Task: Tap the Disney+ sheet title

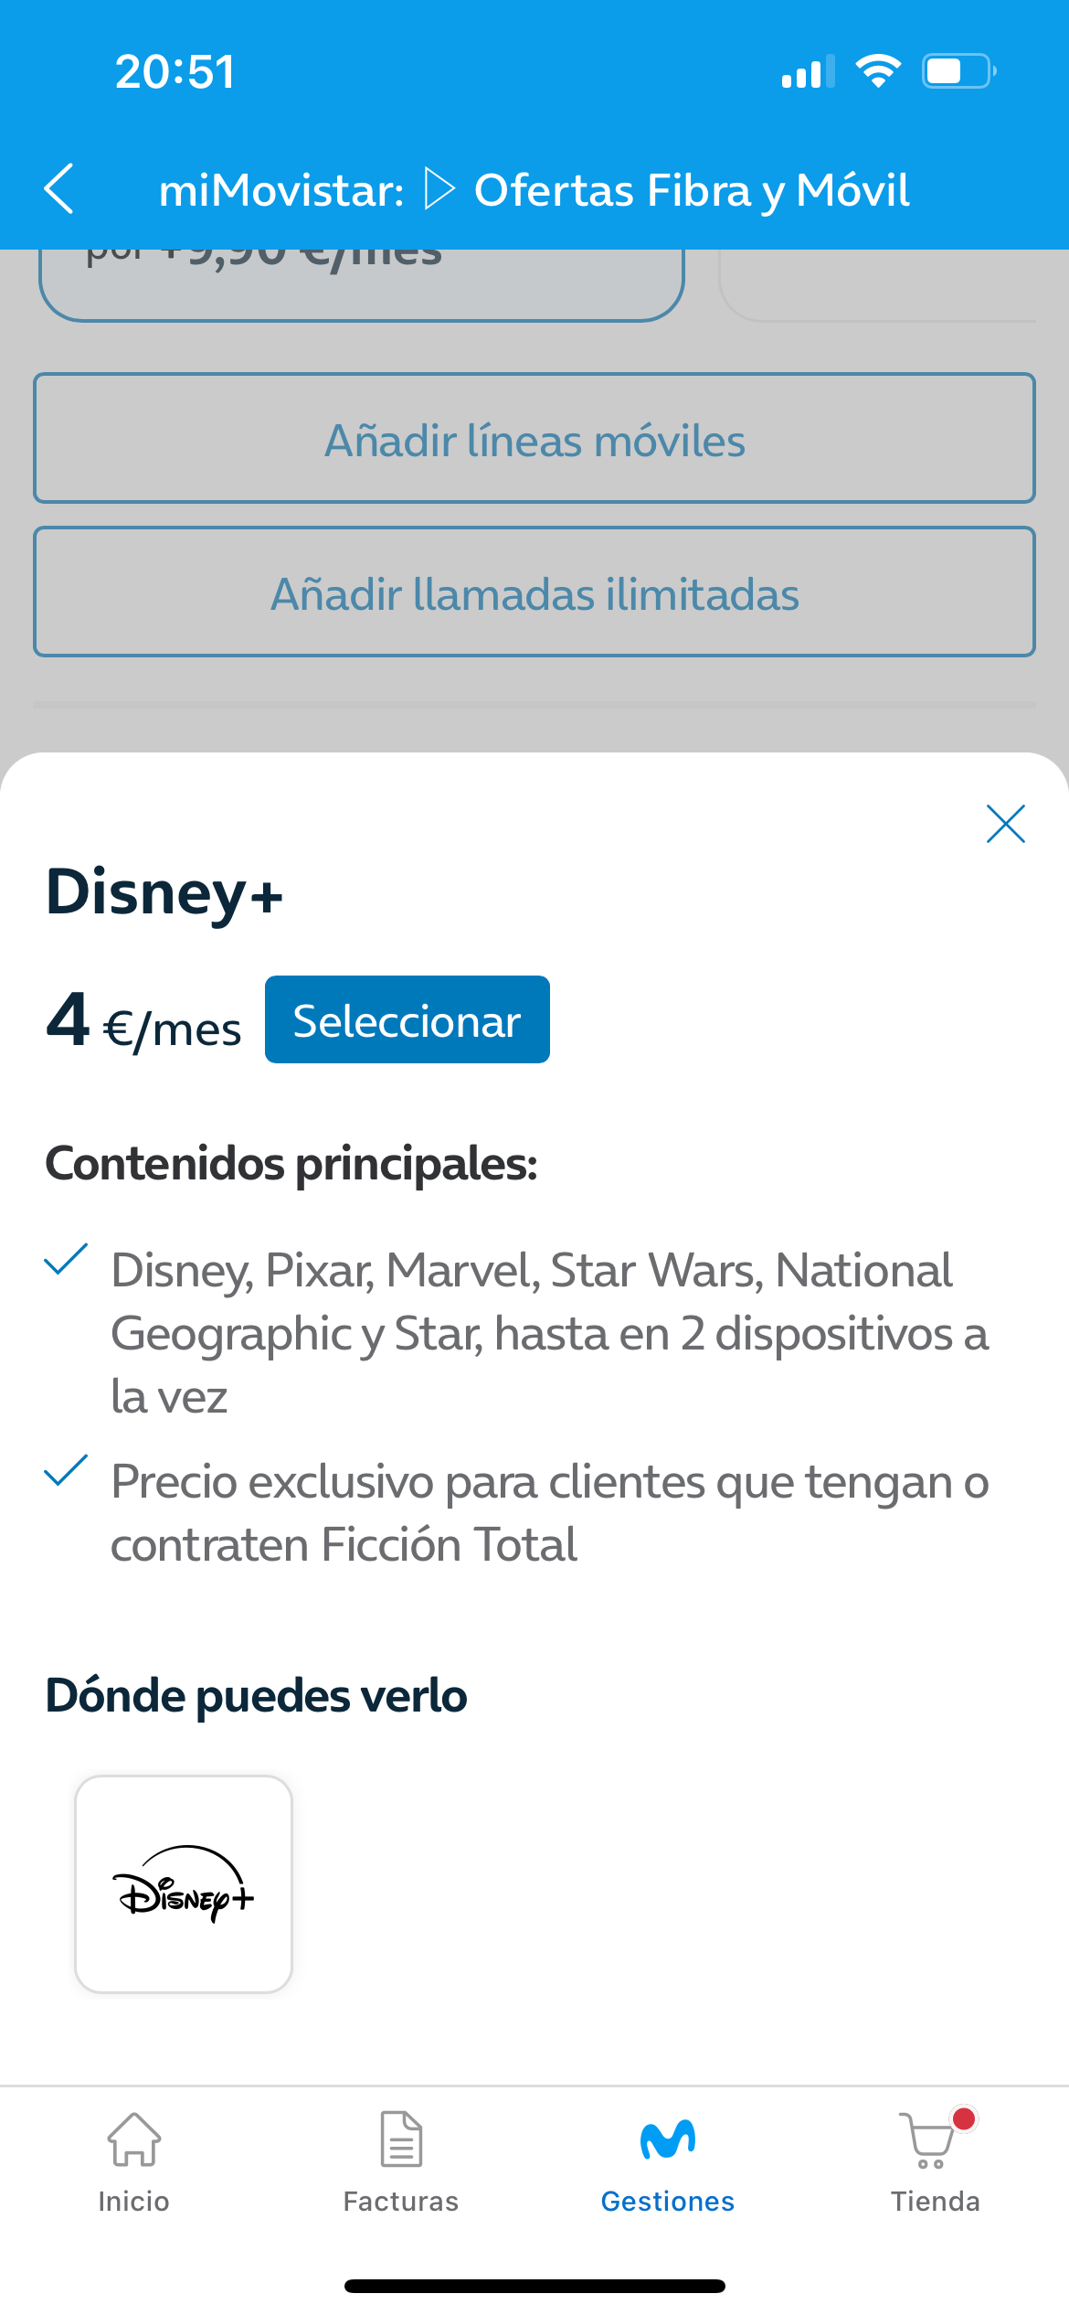Action: coord(164,892)
